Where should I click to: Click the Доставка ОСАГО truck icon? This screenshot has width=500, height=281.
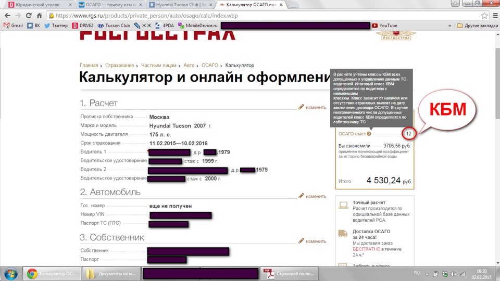click(x=343, y=234)
